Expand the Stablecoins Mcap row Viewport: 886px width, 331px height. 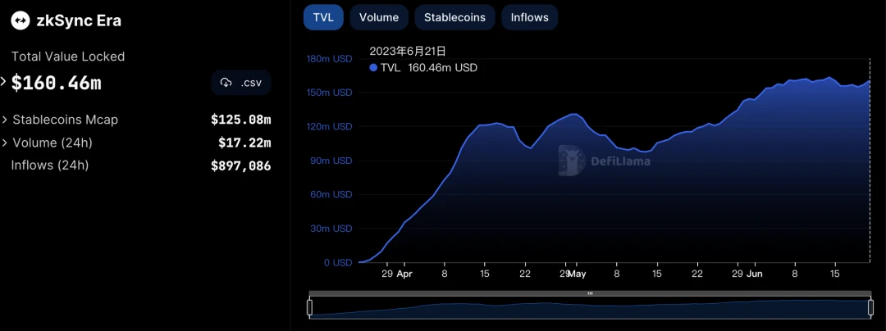[x=5, y=120]
